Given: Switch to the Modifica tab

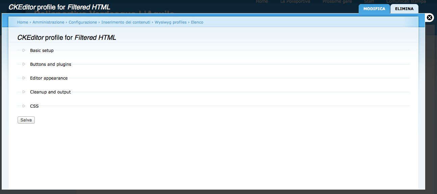Looking at the screenshot, I should click(374, 9).
